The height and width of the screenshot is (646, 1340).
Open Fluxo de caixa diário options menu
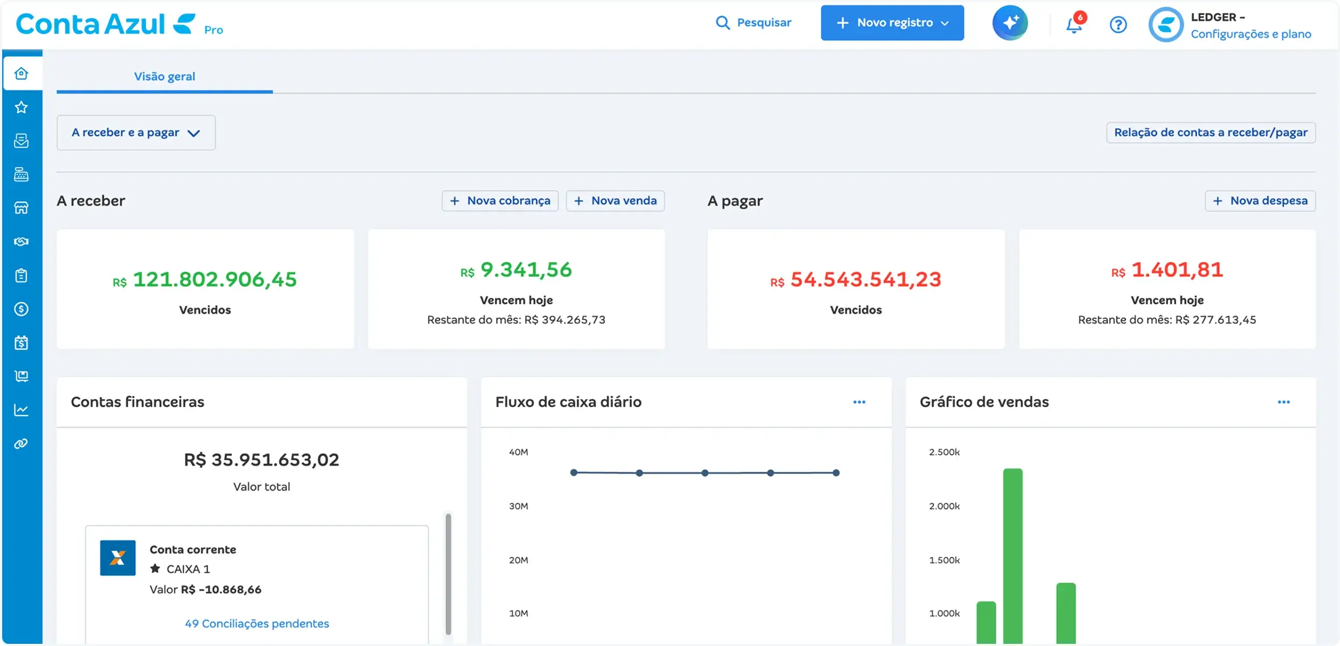[x=859, y=402]
